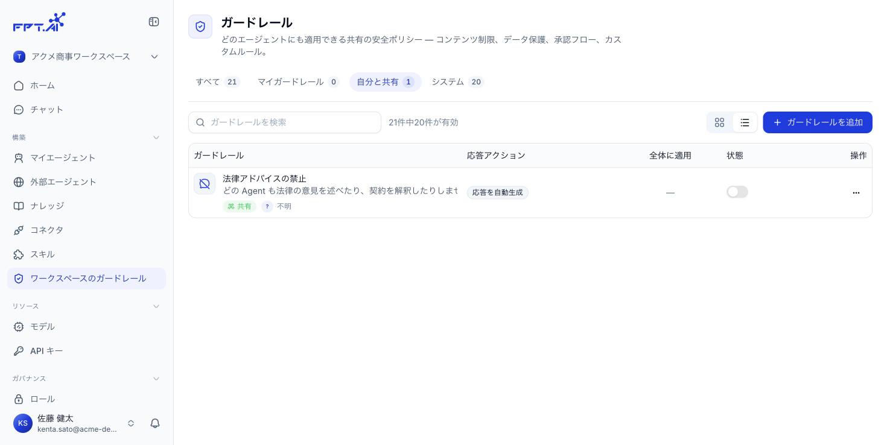Click the 共有 badge

(240, 206)
